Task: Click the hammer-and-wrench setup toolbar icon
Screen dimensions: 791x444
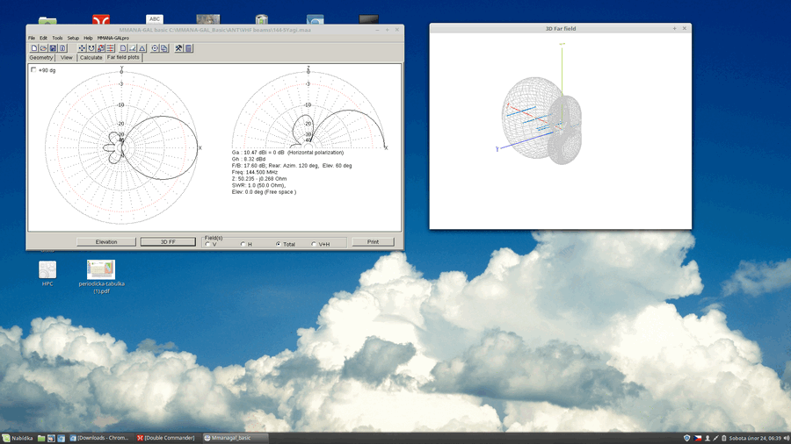Action: (x=178, y=48)
